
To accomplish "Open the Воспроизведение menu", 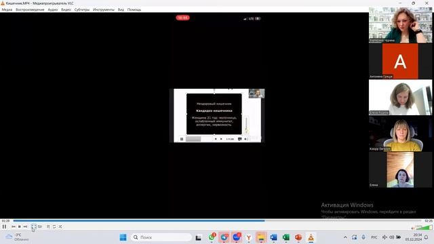I will coord(30,9).
